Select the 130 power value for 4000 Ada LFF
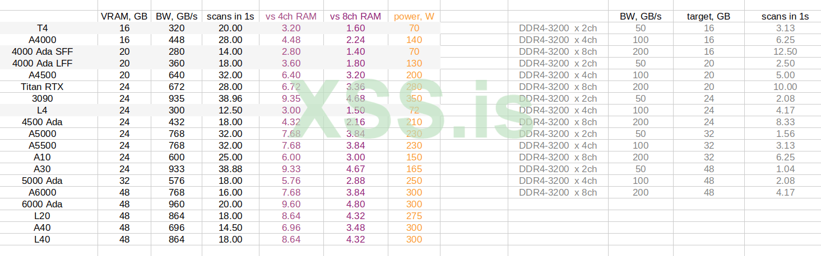Image resolution: width=821 pixels, height=256 pixels. pos(414,63)
